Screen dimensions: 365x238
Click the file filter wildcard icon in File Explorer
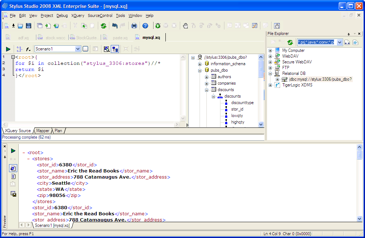click(347, 42)
